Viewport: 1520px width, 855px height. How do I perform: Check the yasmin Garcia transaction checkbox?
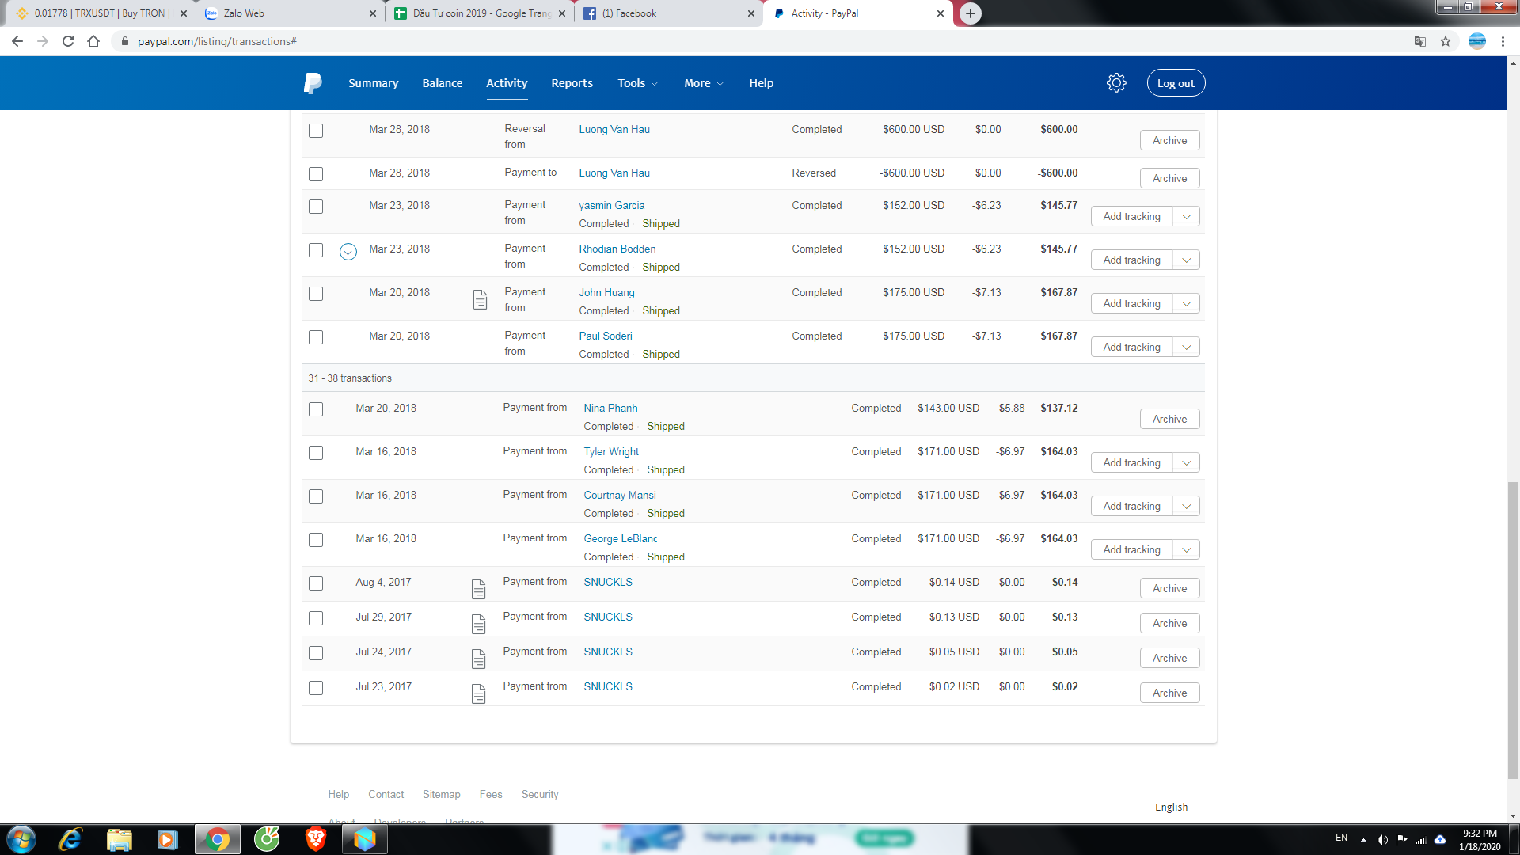pyautogui.click(x=316, y=207)
